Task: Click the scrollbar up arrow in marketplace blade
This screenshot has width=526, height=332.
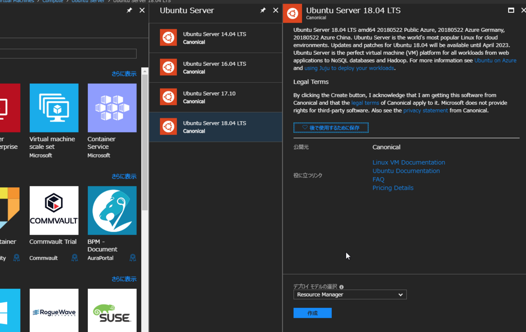Action: coord(144,71)
